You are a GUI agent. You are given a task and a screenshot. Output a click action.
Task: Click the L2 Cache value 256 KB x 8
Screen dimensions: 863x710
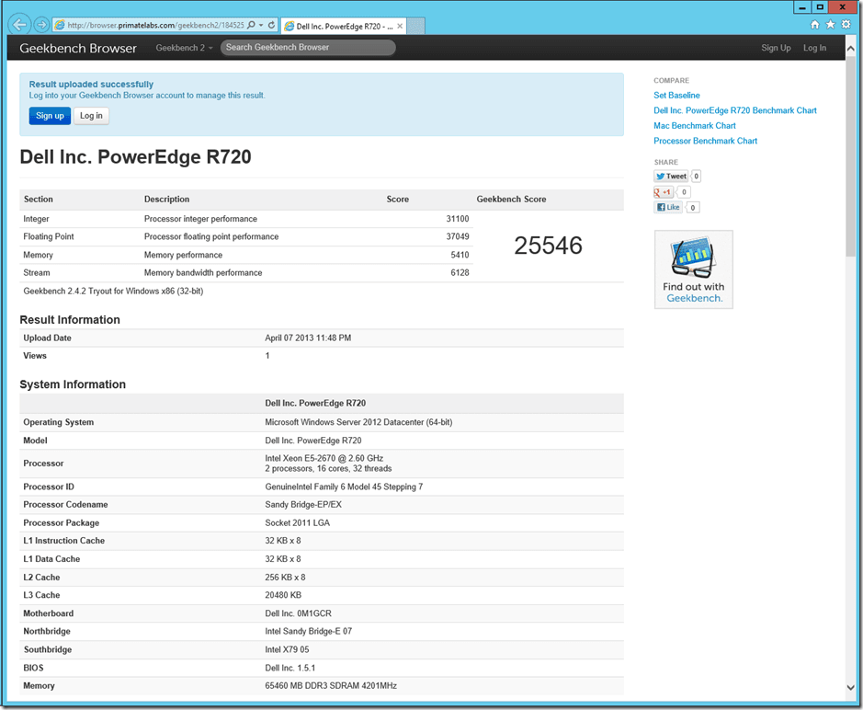[x=285, y=578]
